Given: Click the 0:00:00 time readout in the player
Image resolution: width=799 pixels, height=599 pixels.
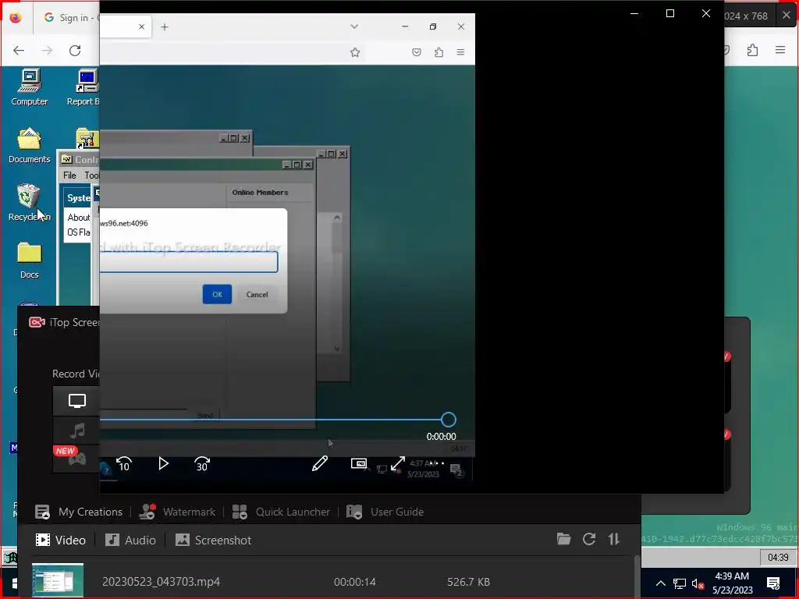Looking at the screenshot, I should click(x=442, y=437).
